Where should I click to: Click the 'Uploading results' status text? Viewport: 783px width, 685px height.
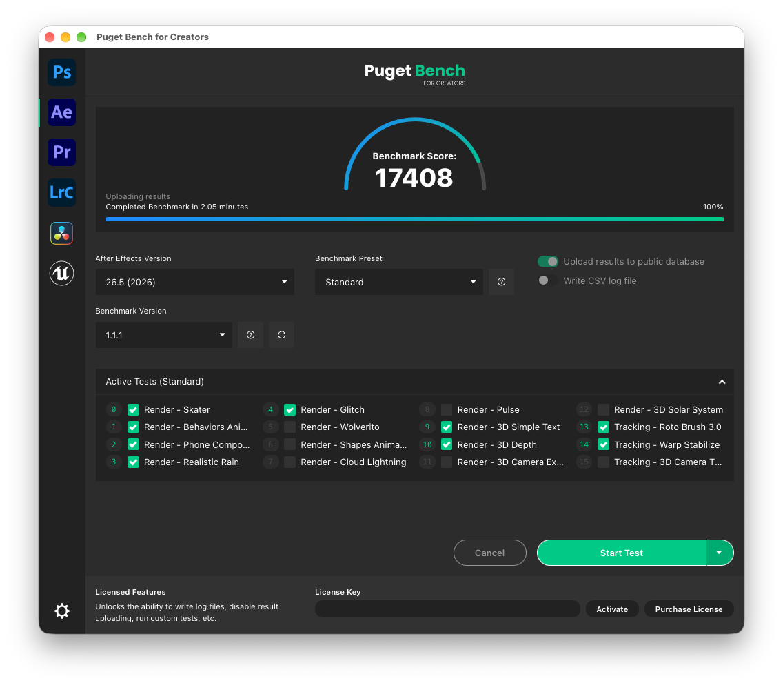pos(138,196)
